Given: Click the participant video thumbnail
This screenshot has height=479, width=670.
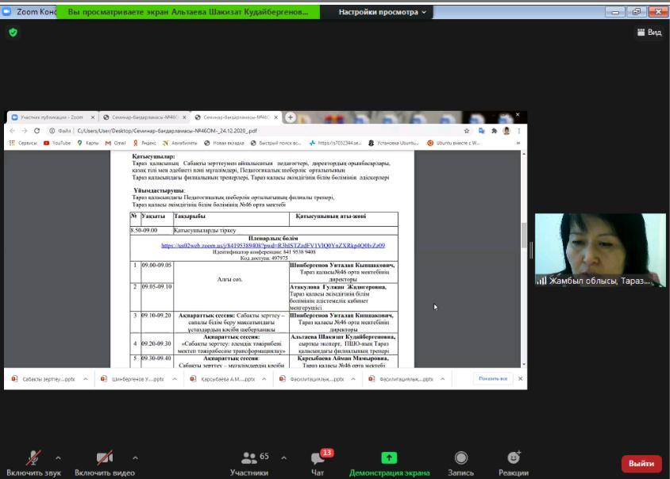Looking at the screenshot, I should [599, 250].
